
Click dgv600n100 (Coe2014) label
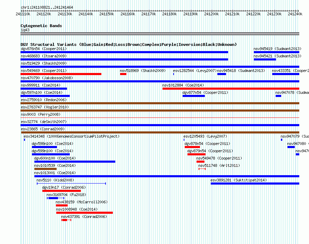click(x=55, y=158)
